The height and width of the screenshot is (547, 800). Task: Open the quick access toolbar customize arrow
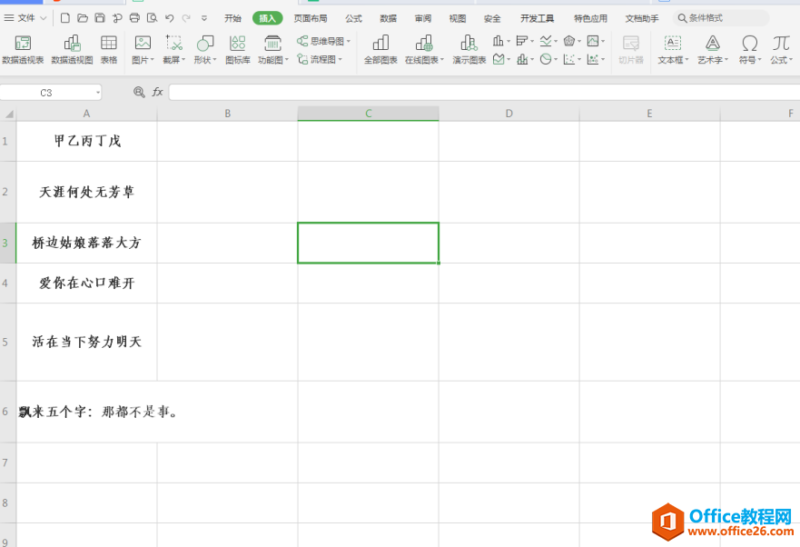coord(204,18)
